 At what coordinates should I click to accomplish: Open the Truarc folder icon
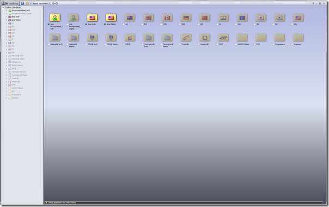tap(186, 38)
